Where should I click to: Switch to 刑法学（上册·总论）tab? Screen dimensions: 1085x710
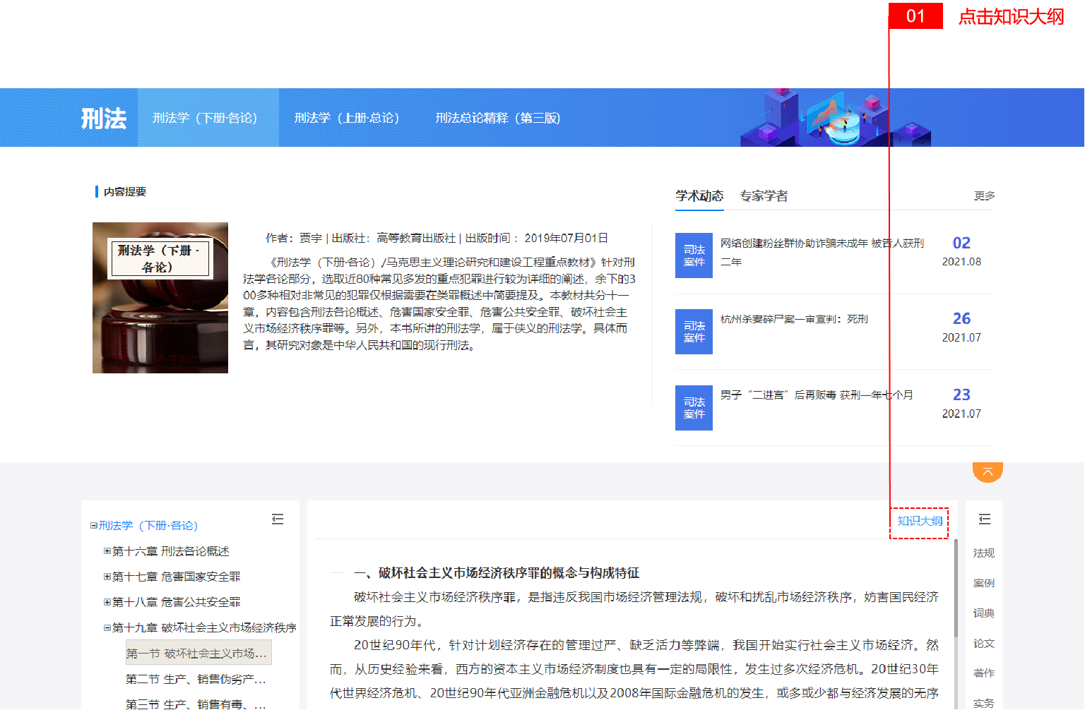click(x=346, y=118)
